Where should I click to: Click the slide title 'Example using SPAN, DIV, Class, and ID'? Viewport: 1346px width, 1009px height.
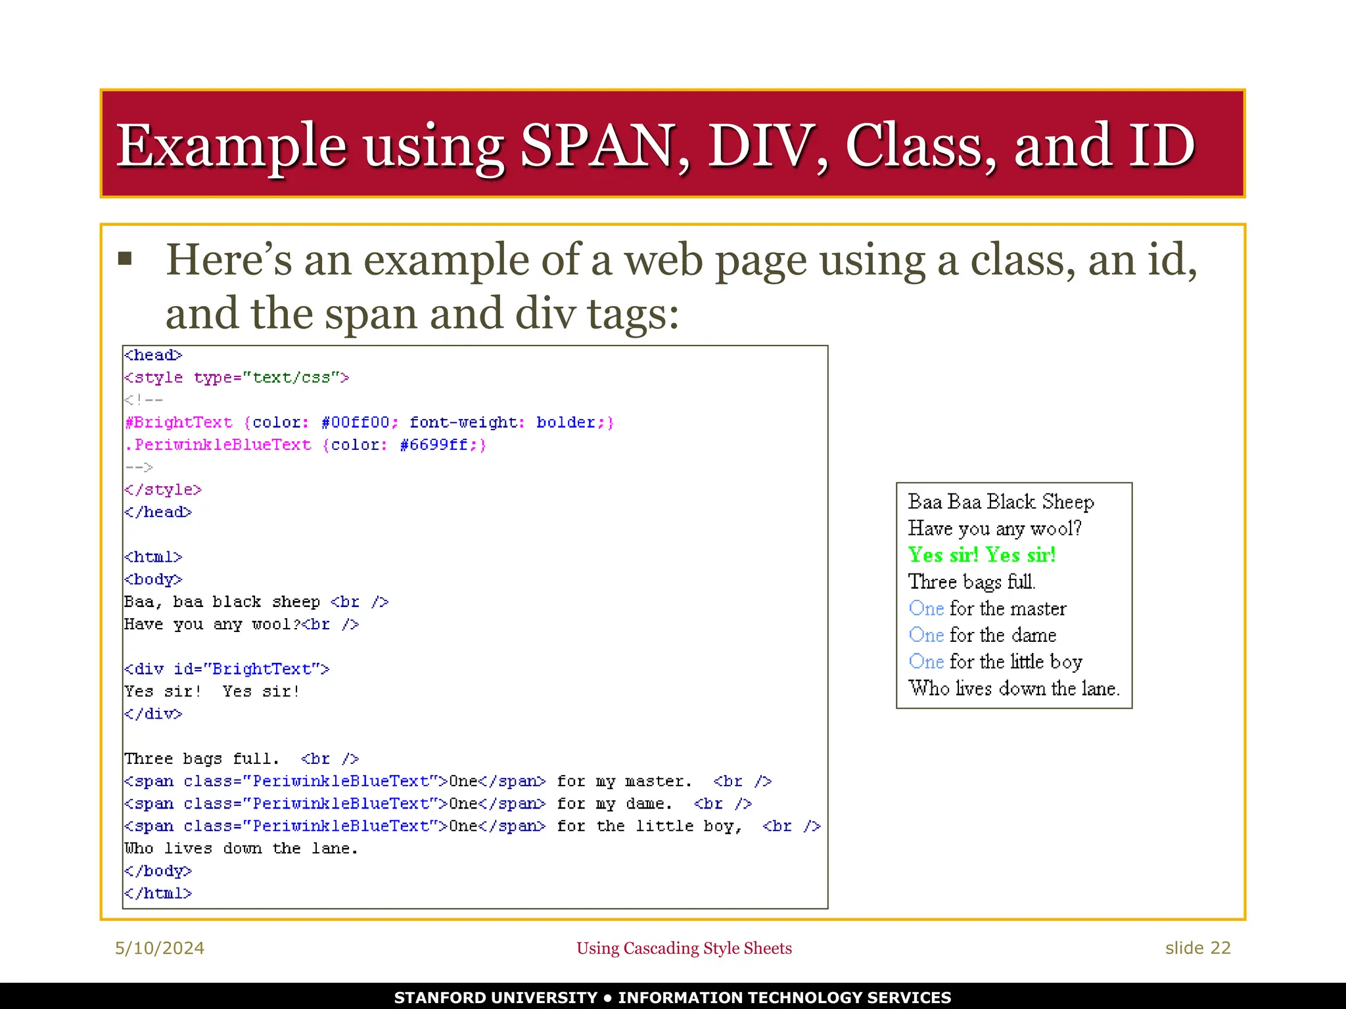655,145
